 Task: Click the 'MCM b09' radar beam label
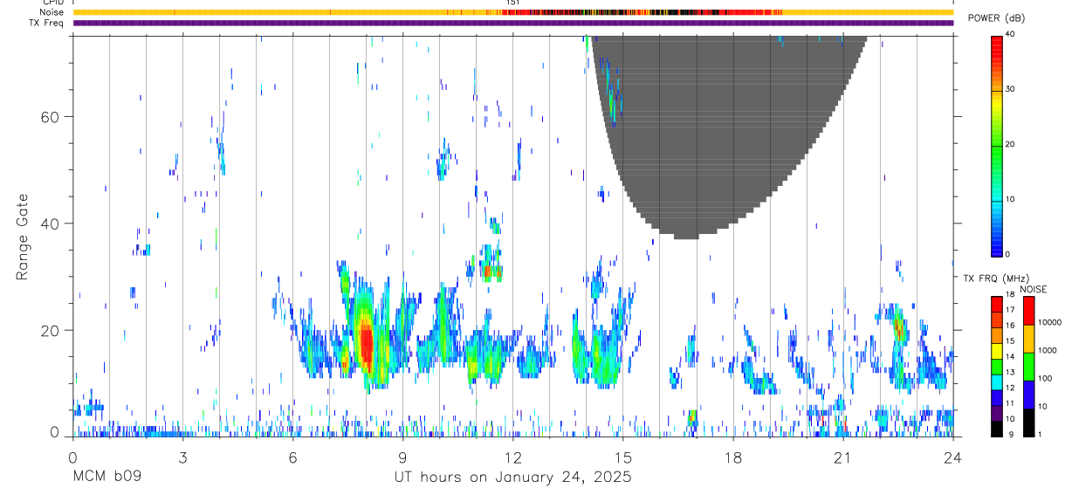click(x=107, y=478)
